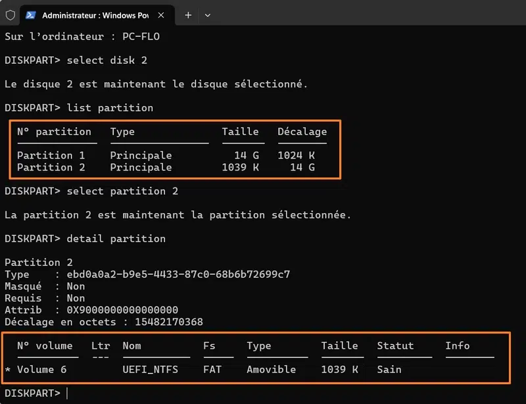Place the cursor at the final DISKPART prompt
This screenshot has height=404, width=526.
67,393
